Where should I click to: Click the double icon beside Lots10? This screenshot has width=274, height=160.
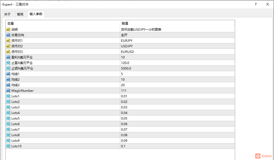point(8,146)
